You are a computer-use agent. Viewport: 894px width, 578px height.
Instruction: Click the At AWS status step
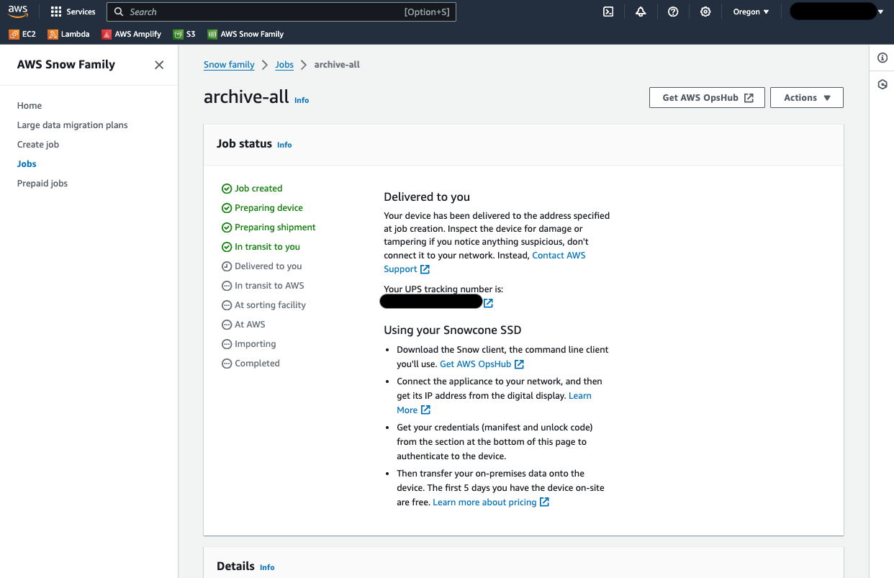243,325
